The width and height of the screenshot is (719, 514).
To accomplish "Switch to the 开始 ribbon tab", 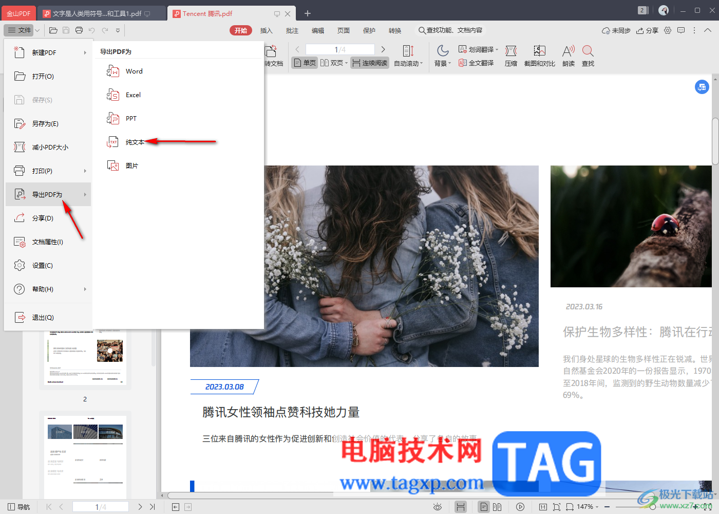I will (241, 30).
